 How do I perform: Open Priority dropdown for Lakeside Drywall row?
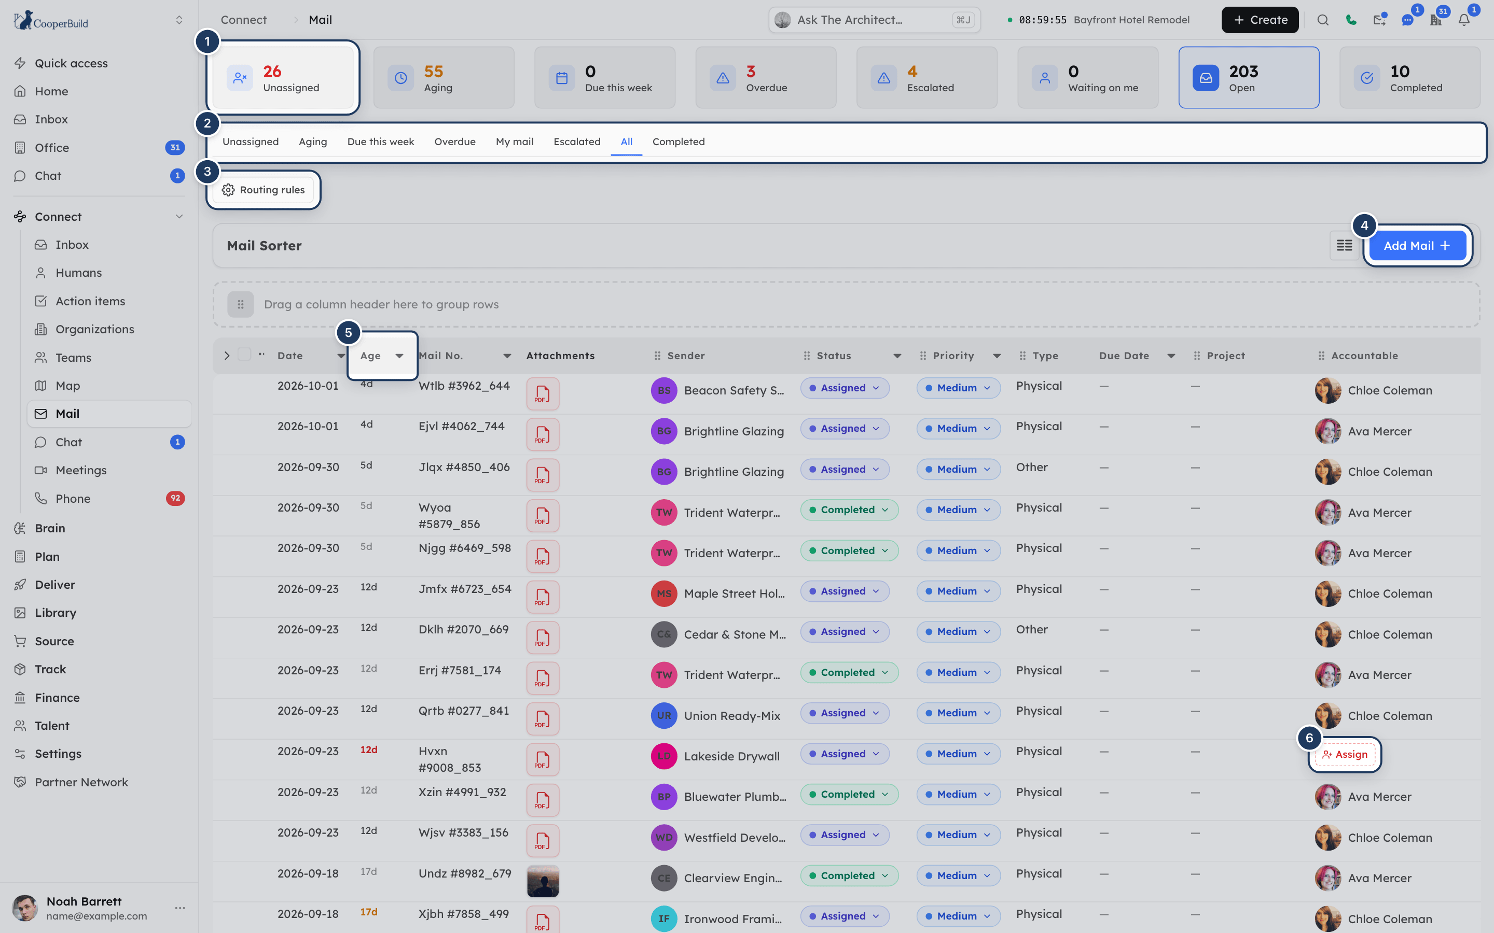click(958, 754)
